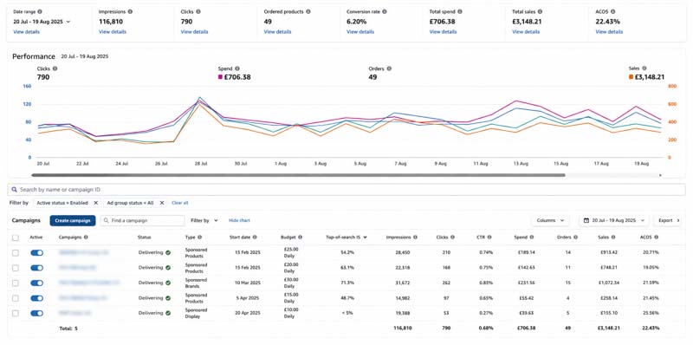
Task: Click info icon beside Total sales
Action: click(x=540, y=12)
